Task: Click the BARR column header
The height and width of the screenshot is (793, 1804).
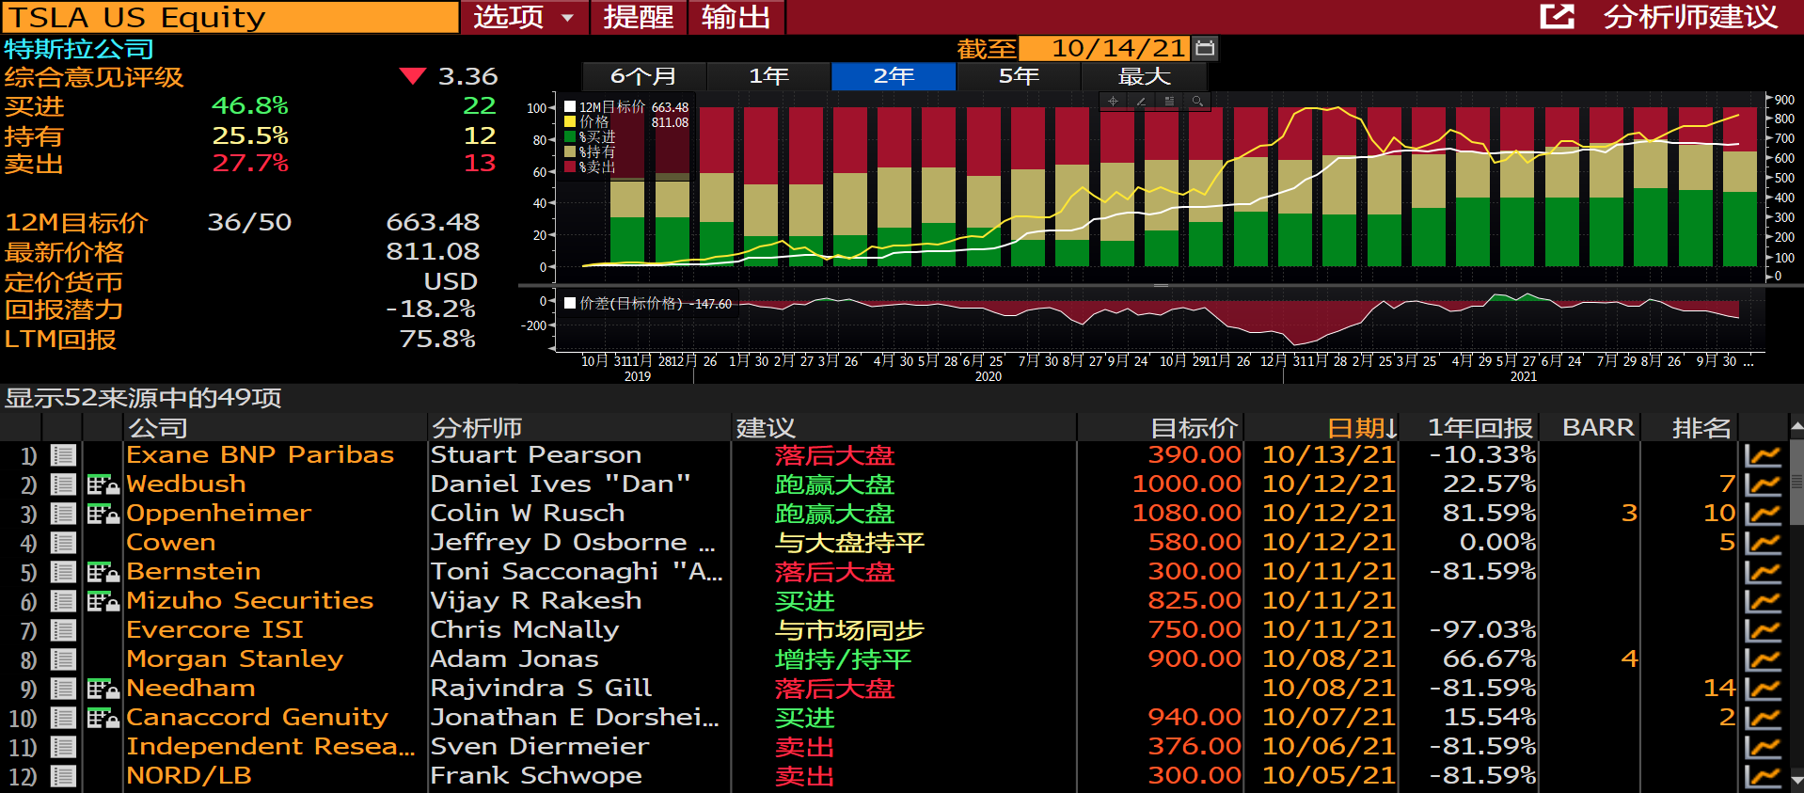Action: click(x=1598, y=428)
